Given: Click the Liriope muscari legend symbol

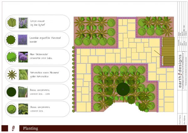Looking at the screenshot, I should click(12, 23).
